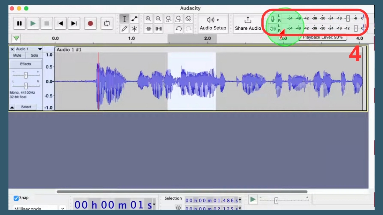Click the Share Audio button
The image size is (383, 215).
[x=248, y=24]
